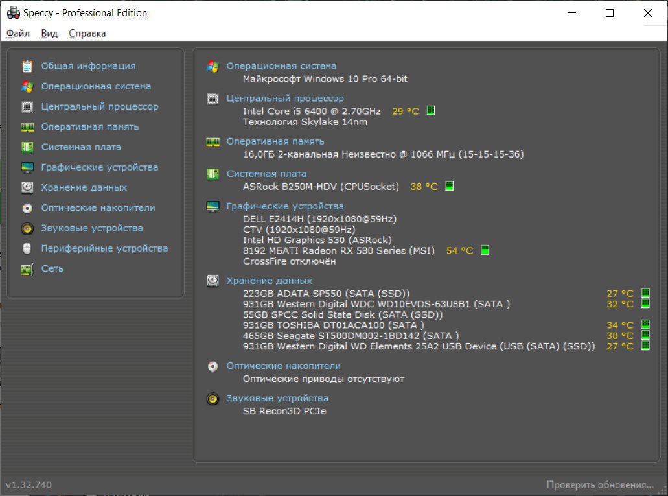
Task: Click the ADATA SP550 temperature indicator square
Action: click(x=645, y=293)
